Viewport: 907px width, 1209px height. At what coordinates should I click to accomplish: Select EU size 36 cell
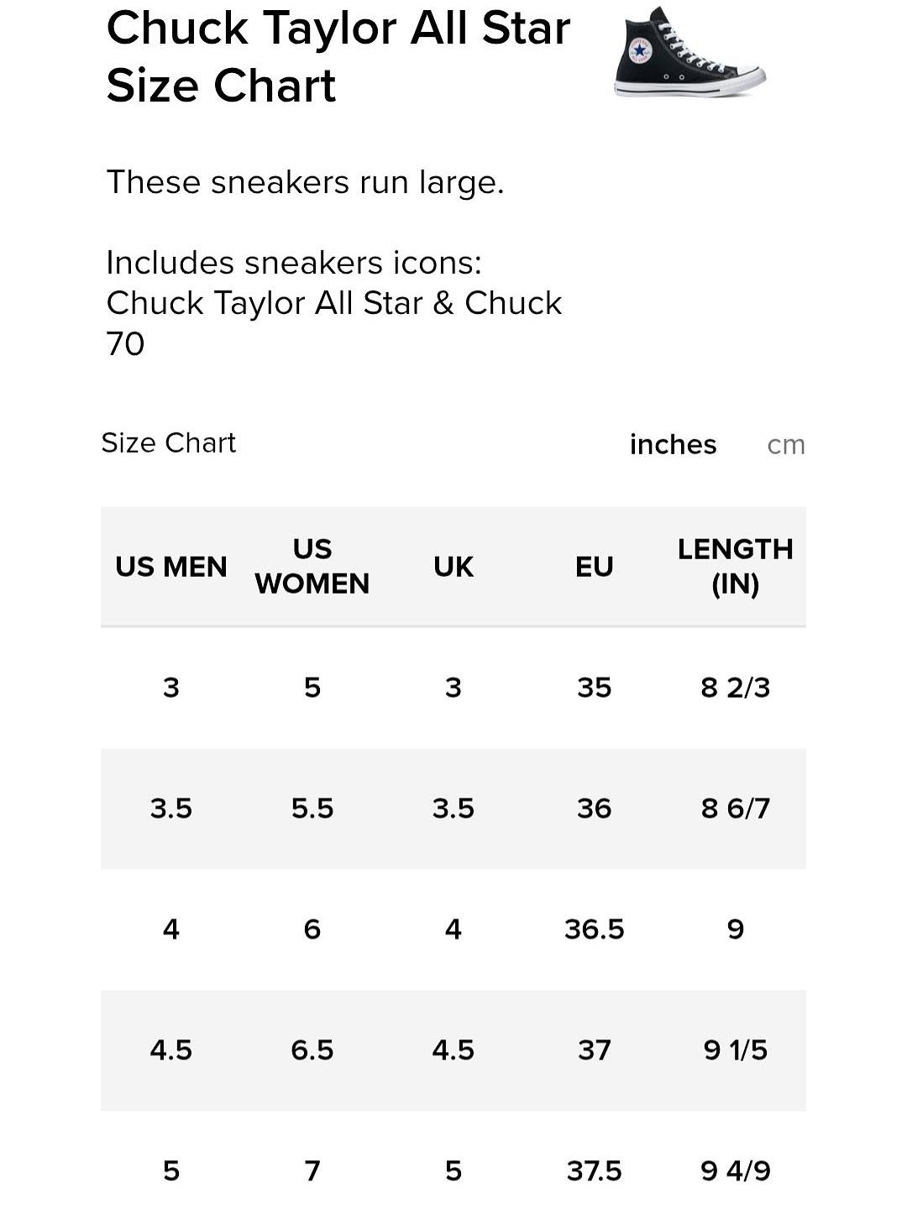(x=595, y=809)
